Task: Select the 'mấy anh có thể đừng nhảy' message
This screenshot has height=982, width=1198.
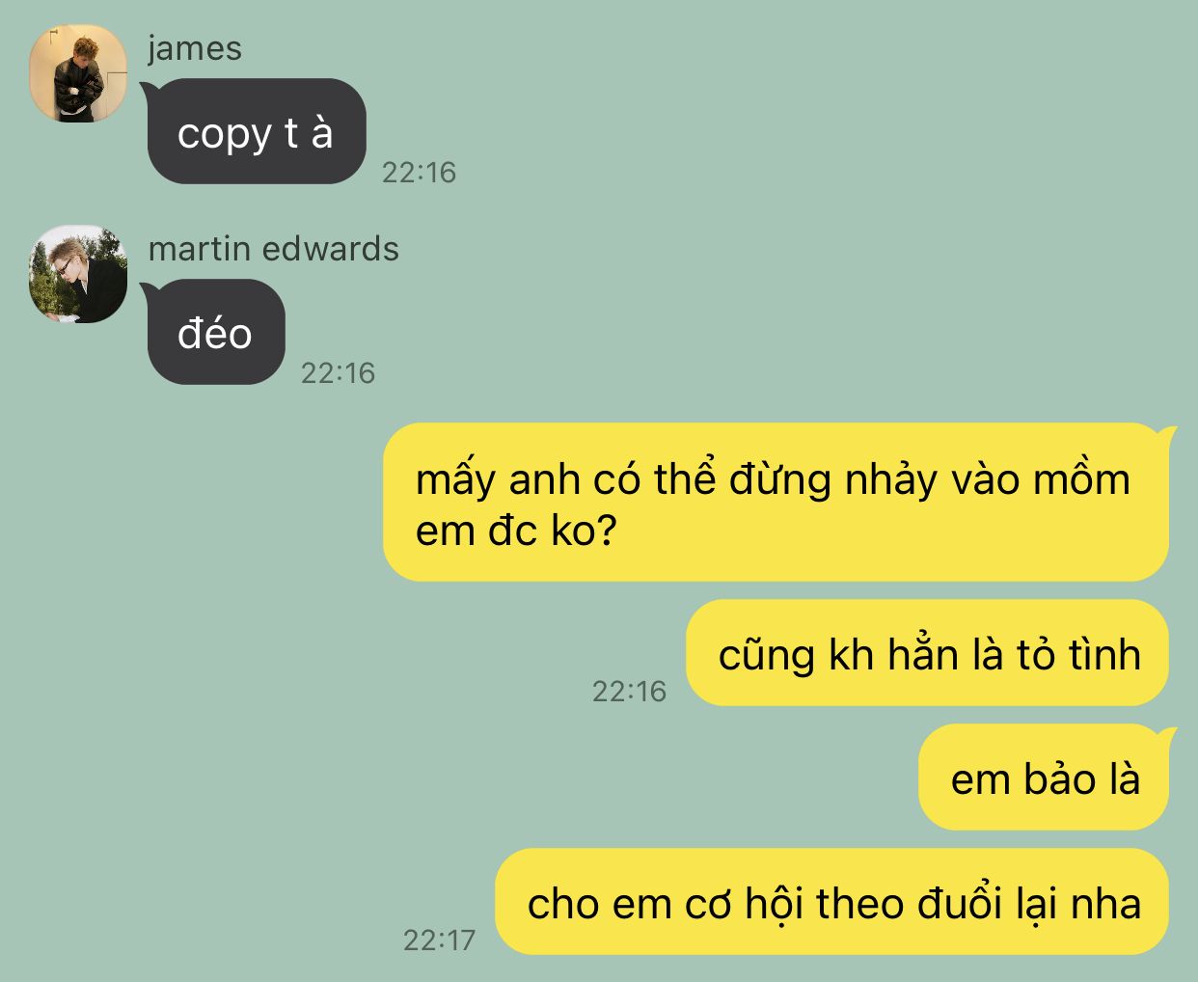Action: click(777, 503)
